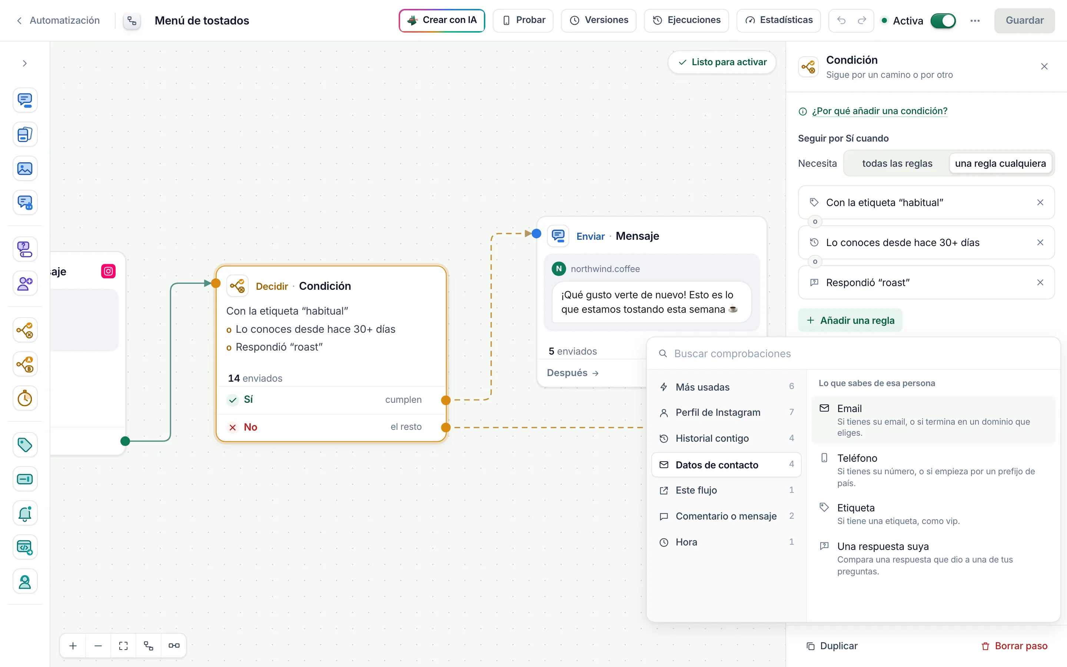Select the Datos de contacto category
1067x667 pixels.
tap(726, 465)
